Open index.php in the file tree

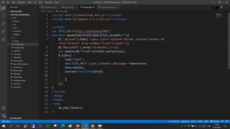[x=18, y=77]
